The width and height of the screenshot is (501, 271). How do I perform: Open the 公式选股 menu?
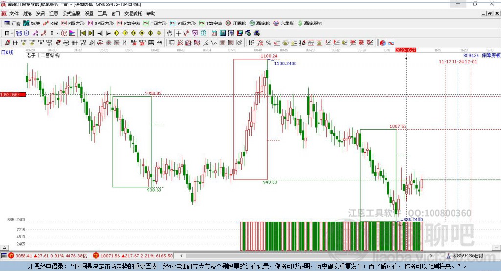[71, 14]
